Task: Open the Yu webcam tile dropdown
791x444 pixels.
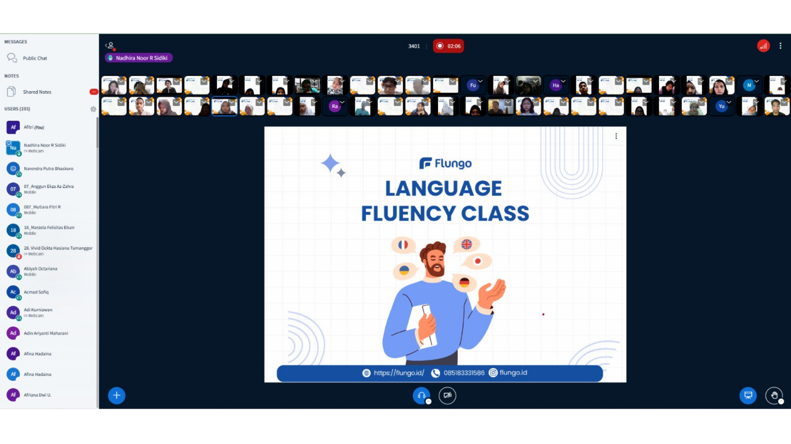Action: (x=729, y=102)
